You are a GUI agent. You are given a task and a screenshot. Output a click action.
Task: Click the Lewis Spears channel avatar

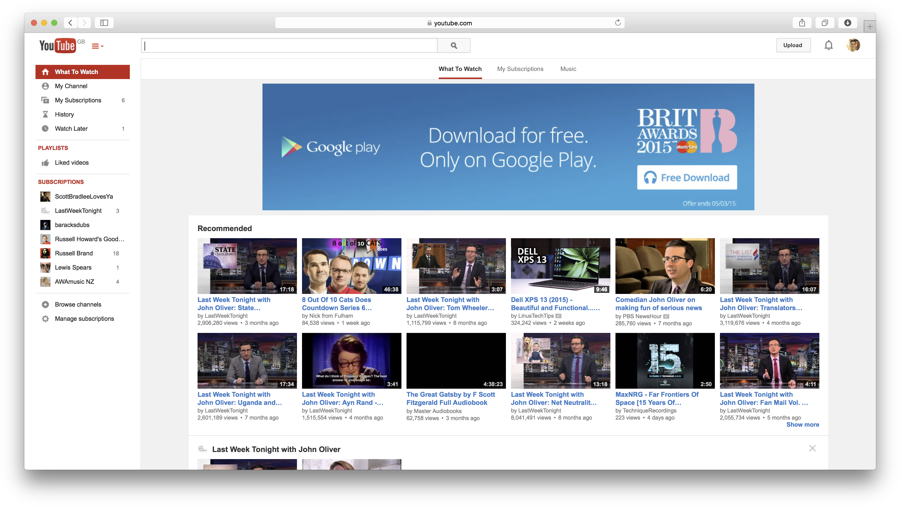pyautogui.click(x=45, y=268)
